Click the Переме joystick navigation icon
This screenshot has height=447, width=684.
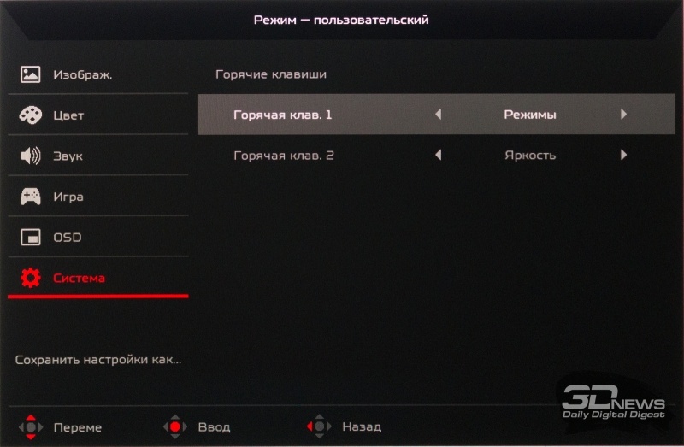[31, 427]
